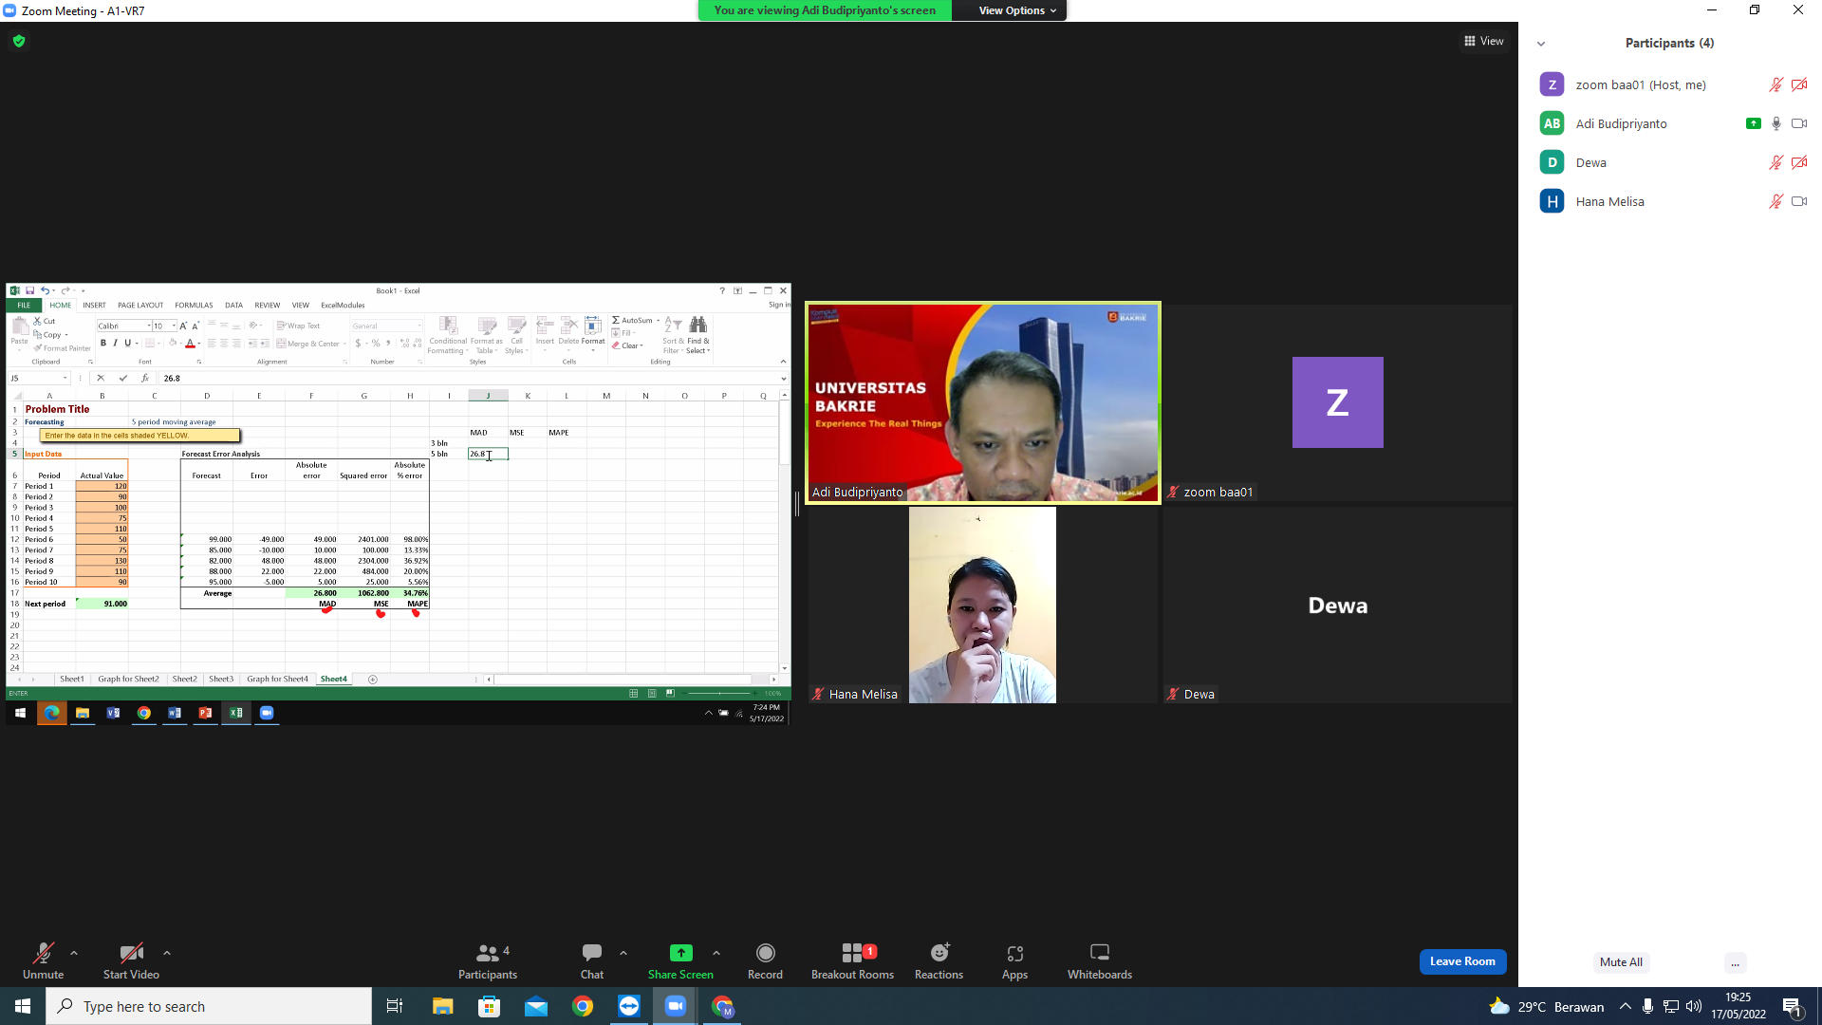Add a new sheet with the plus button
Image resolution: width=1822 pixels, height=1025 pixels.
tap(373, 680)
